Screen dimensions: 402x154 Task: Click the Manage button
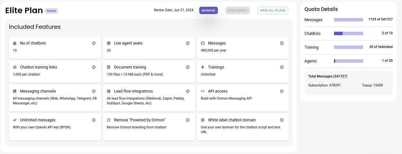[x=209, y=11]
